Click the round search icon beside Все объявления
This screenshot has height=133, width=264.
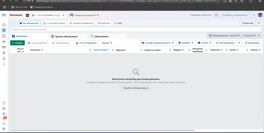13,23
